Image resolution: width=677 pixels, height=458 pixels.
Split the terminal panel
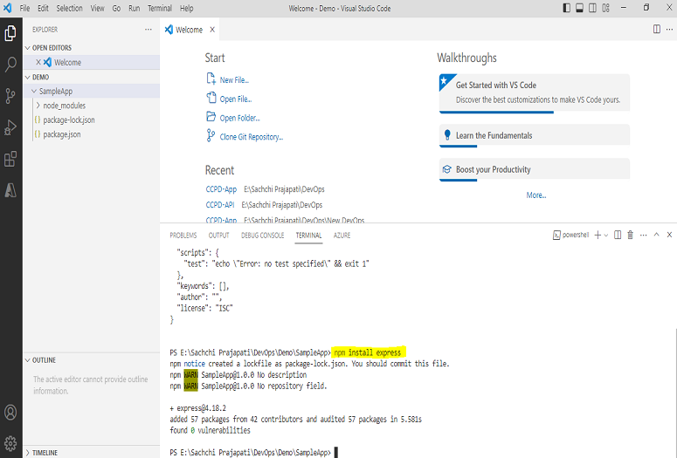(618, 235)
